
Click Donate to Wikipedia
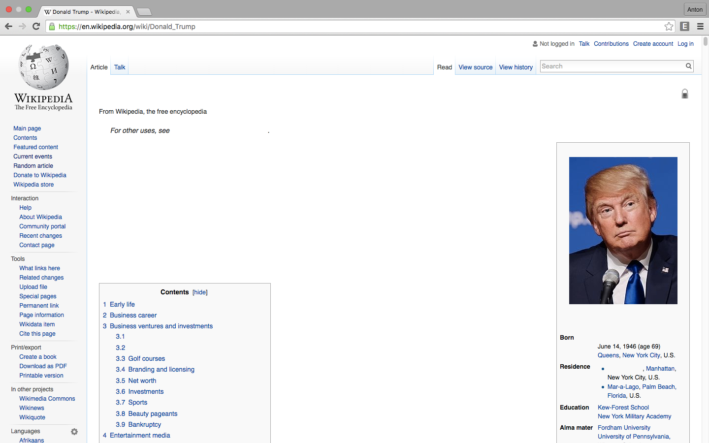(40, 175)
